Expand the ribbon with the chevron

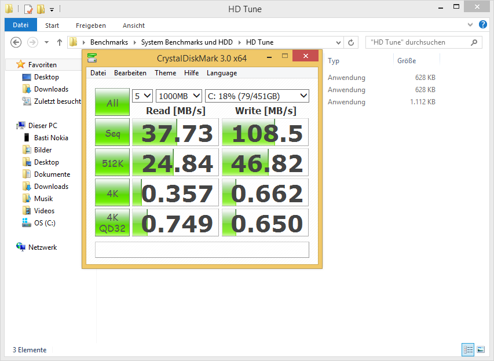click(470, 24)
